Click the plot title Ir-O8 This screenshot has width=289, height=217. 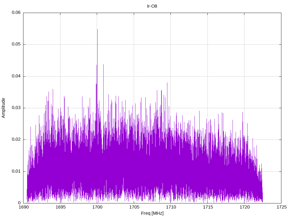click(152, 6)
